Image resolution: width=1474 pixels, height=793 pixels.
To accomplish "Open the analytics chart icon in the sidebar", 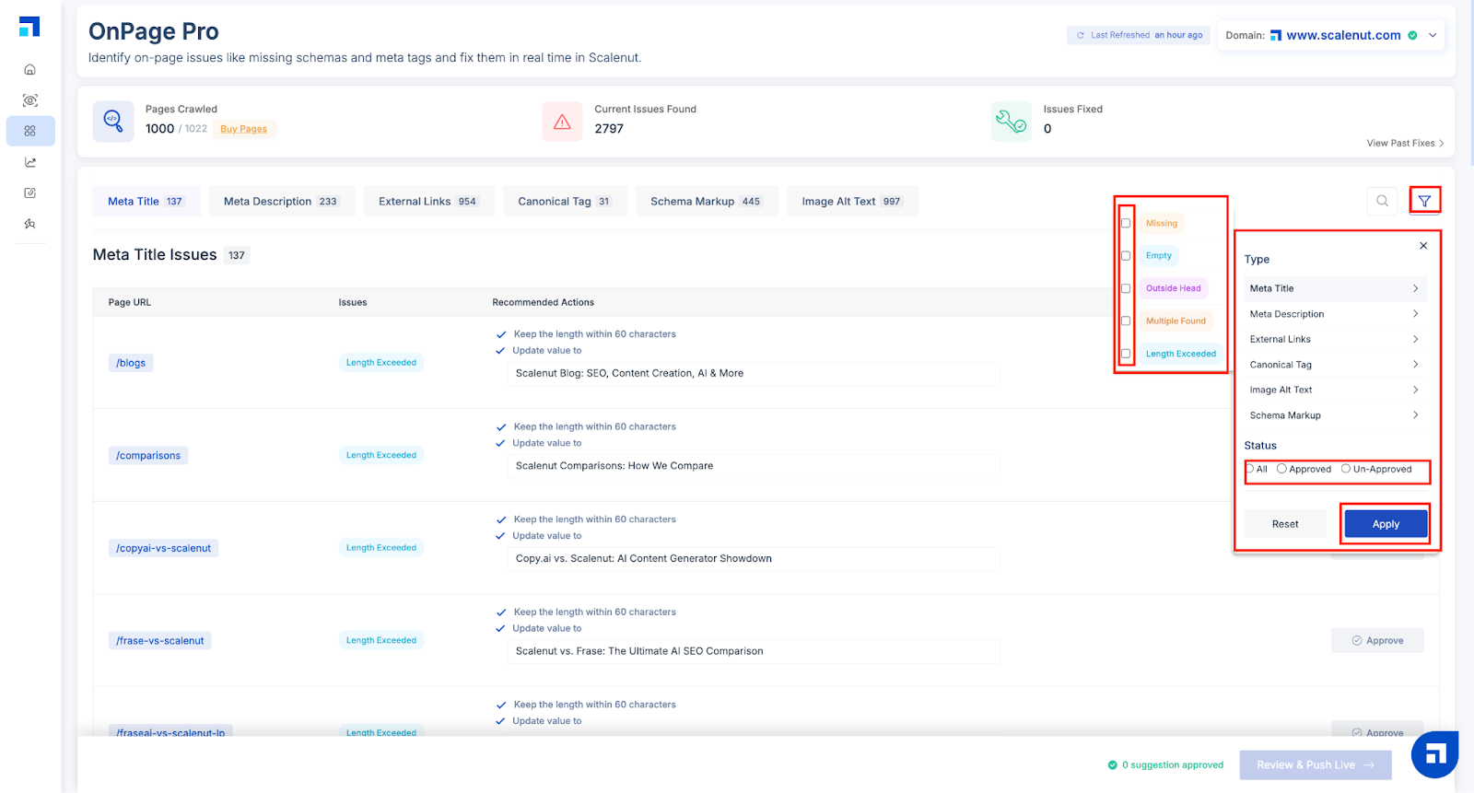I will click(30, 162).
